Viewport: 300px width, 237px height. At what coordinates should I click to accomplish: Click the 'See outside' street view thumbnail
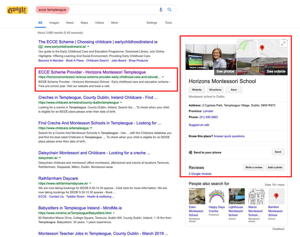262,66
